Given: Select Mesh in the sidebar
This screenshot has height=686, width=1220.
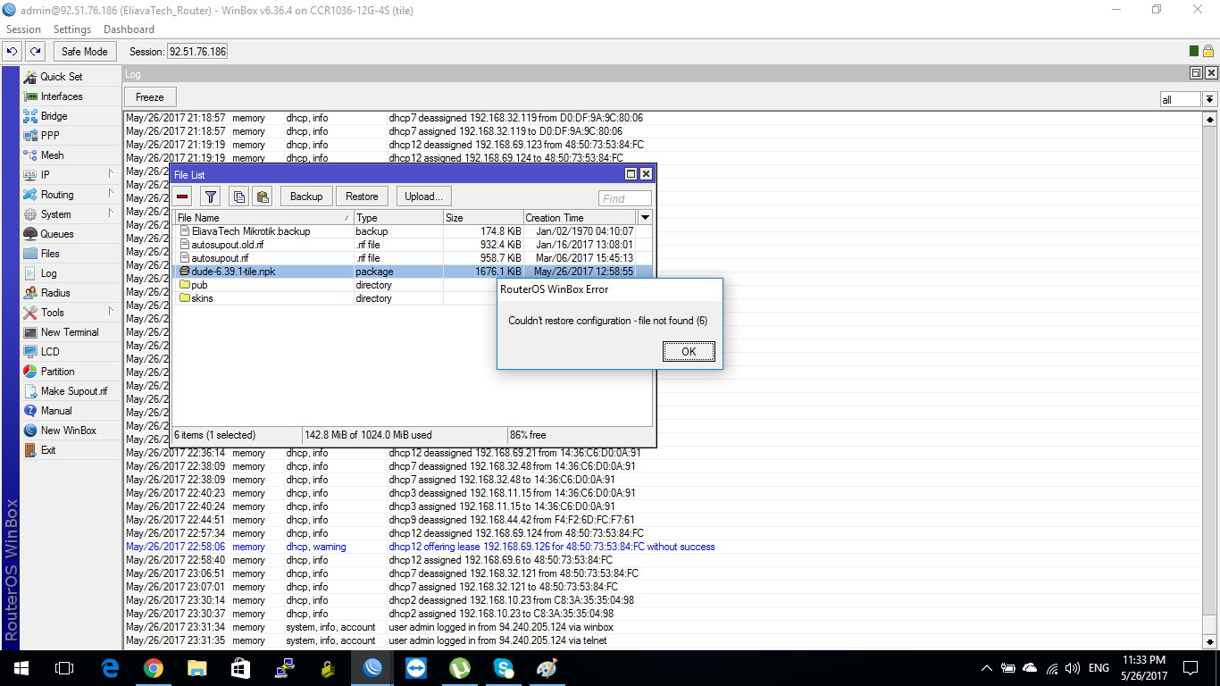Looking at the screenshot, I should (52, 155).
